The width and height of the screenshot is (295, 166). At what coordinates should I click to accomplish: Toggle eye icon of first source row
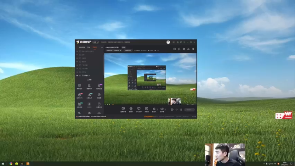(77, 51)
